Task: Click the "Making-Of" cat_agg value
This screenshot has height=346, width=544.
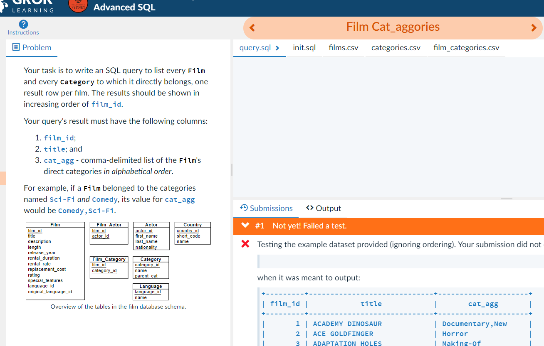Action: pos(462,343)
